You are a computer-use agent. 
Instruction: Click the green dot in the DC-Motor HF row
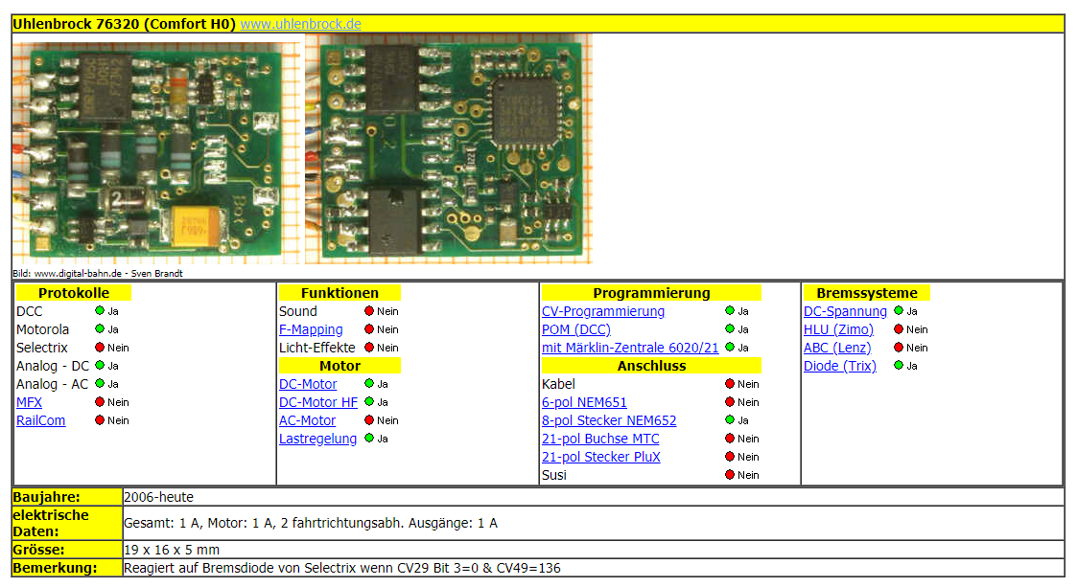click(x=369, y=402)
